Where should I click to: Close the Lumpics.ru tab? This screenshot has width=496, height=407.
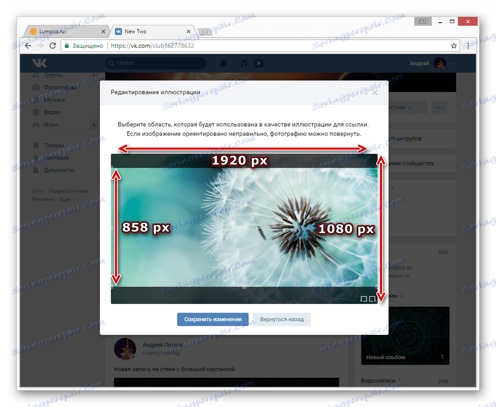click(103, 31)
